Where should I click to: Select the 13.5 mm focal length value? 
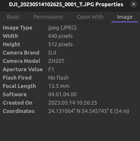(59, 86)
